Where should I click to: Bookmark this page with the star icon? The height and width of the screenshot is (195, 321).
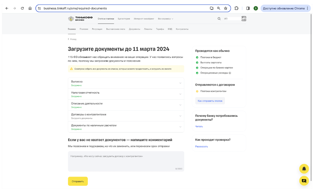pos(226,8)
